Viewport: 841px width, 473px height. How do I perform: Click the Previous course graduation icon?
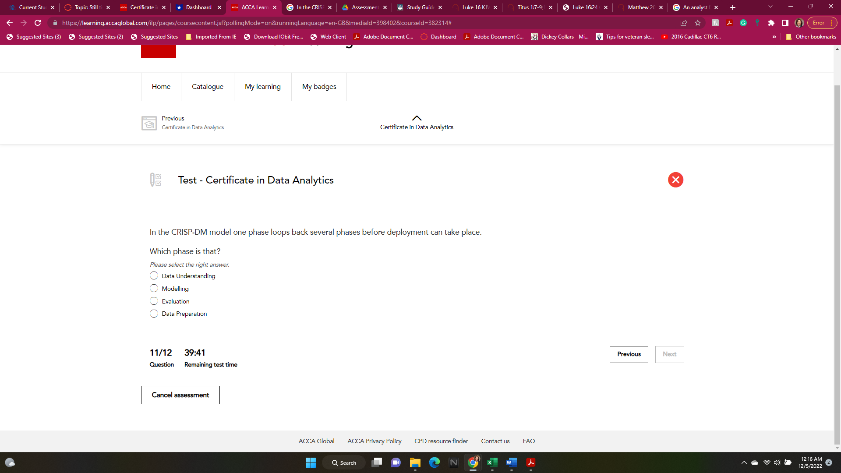click(x=149, y=123)
